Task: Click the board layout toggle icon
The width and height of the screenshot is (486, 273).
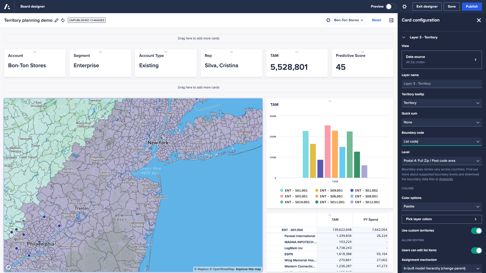Action: click(391, 20)
